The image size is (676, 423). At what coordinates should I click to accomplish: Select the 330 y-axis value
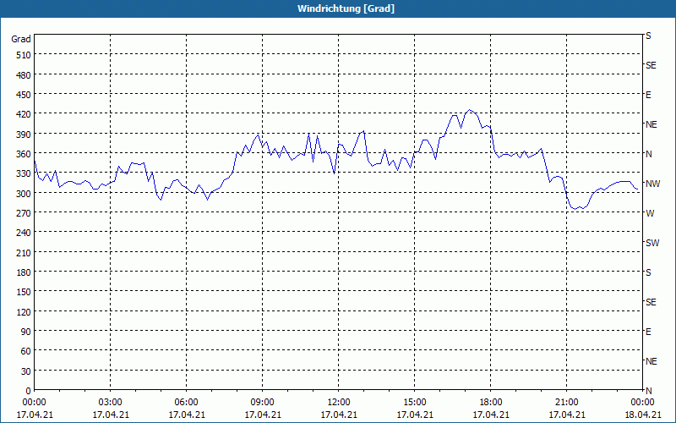coord(24,173)
